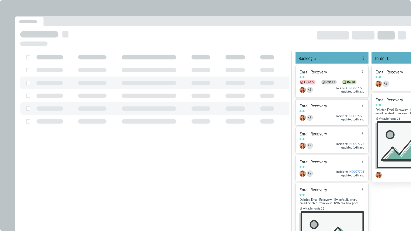Open incident link IN0007775 on third Backlog card
This screenshot has height=231, width=411.
pos(356,144)
